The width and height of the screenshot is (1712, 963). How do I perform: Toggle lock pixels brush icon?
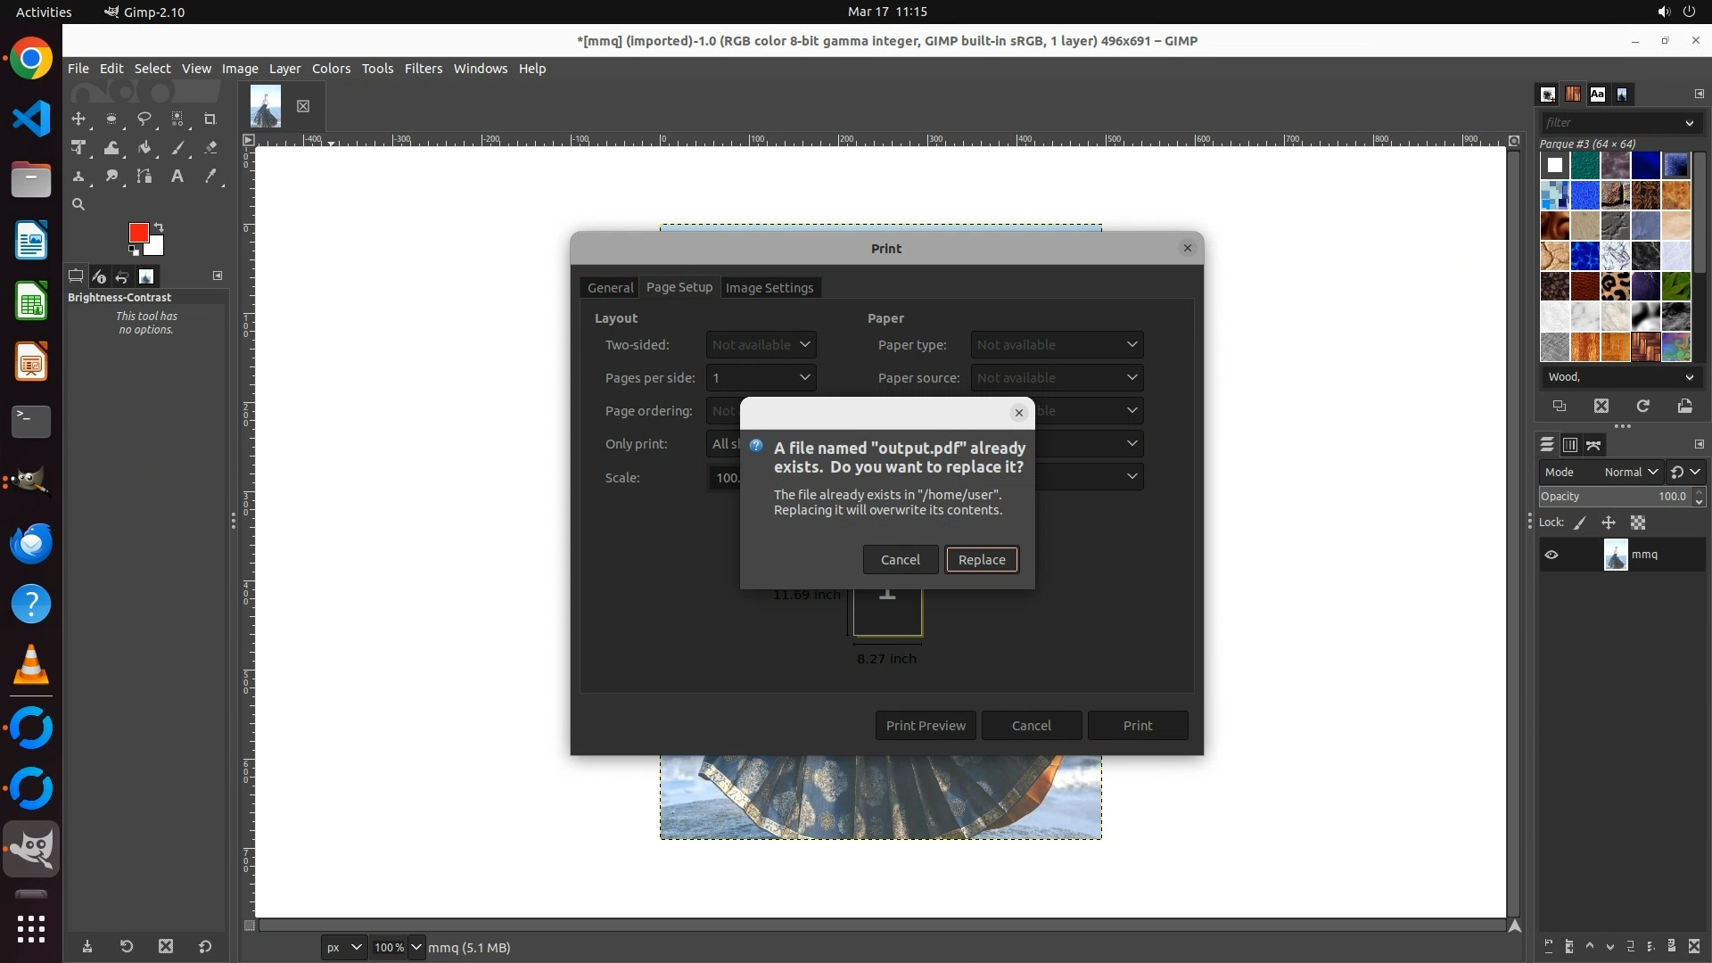click(1580, 523)
